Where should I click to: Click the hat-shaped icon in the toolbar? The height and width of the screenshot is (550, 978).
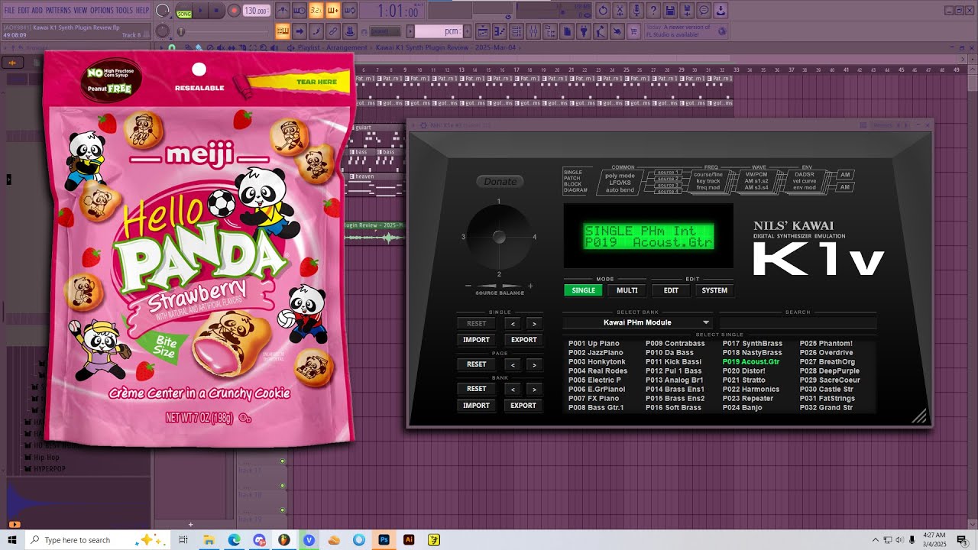pos(350,31)
